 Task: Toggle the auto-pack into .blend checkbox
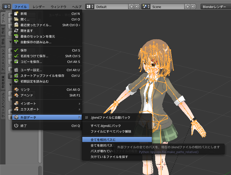pyautogui.click(x=87, y=118)
